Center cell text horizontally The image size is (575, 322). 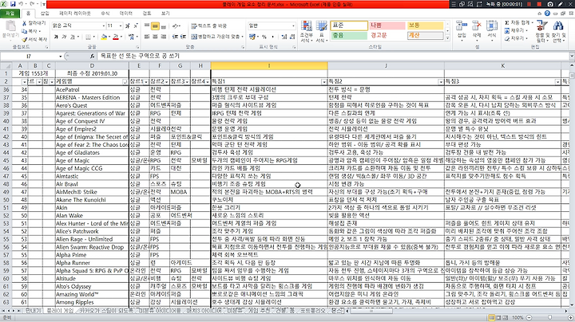pos(155,37)
